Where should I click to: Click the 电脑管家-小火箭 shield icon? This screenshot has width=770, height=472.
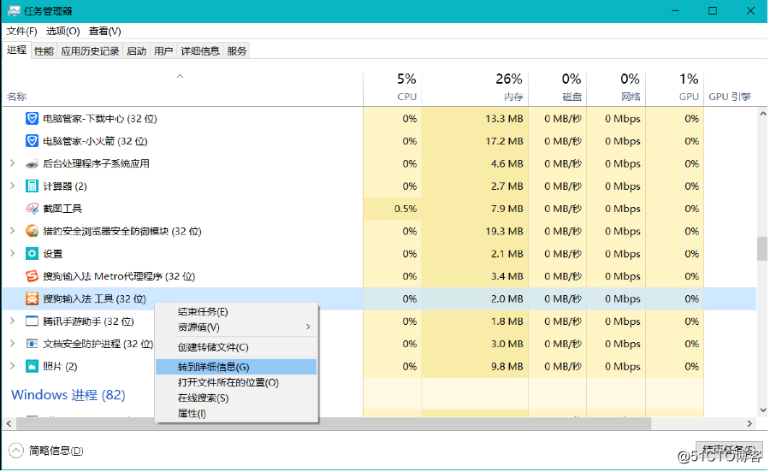click(x=32, y=141)
